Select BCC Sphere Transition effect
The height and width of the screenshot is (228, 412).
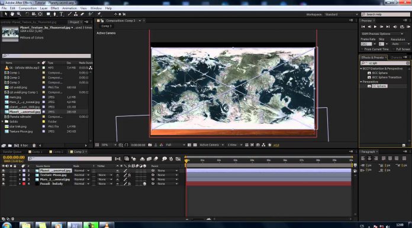point(387,78)
